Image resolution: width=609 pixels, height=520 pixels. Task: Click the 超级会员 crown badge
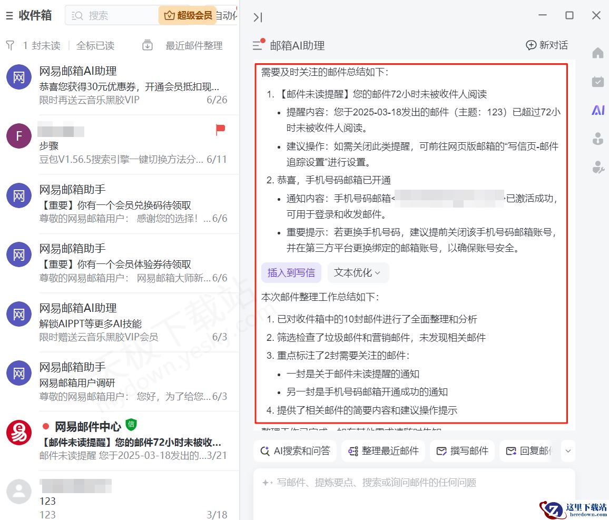tap(188, 15)
